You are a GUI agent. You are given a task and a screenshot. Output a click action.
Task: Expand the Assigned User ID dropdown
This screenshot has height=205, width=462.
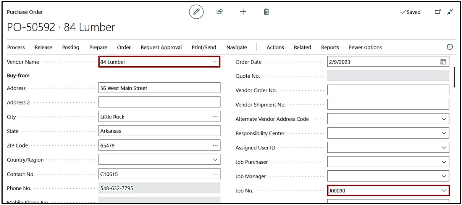pyautogui.click(x=444, y=148)
